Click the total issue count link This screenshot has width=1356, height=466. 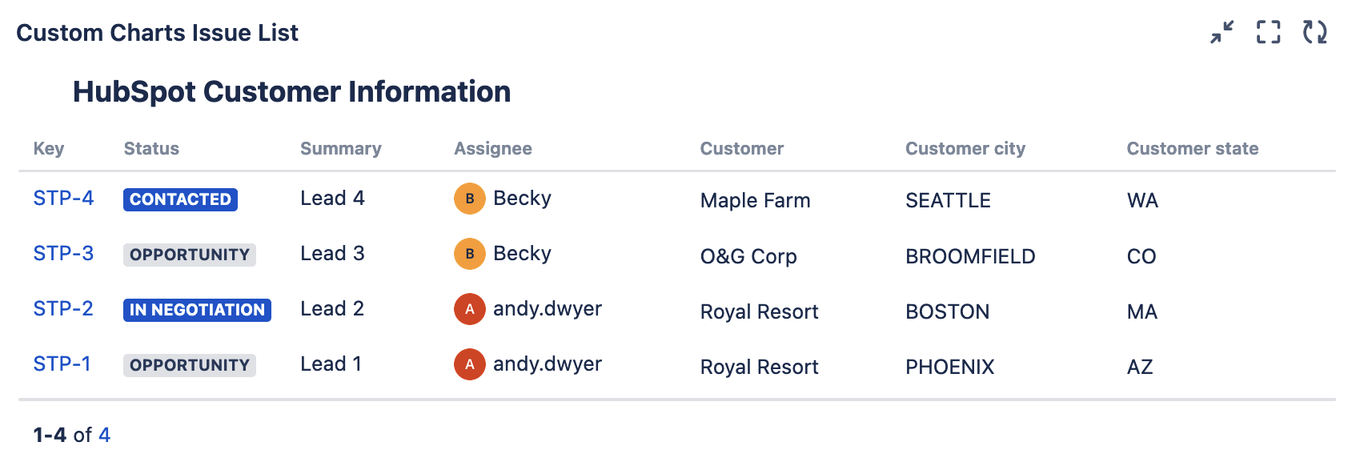pyautogui.click(x=104, y=435)
